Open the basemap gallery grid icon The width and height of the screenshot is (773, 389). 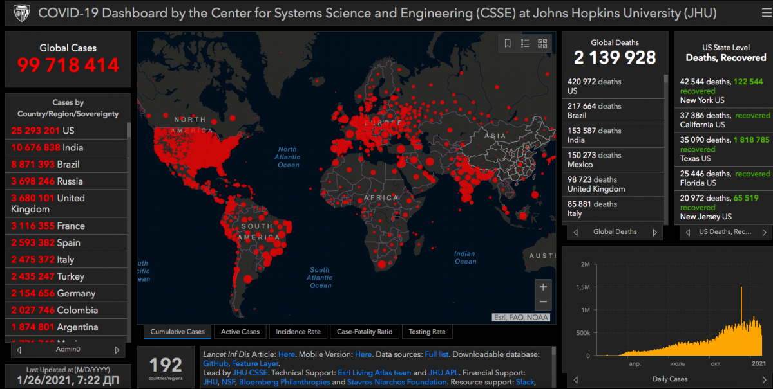[x=542, y=44]
